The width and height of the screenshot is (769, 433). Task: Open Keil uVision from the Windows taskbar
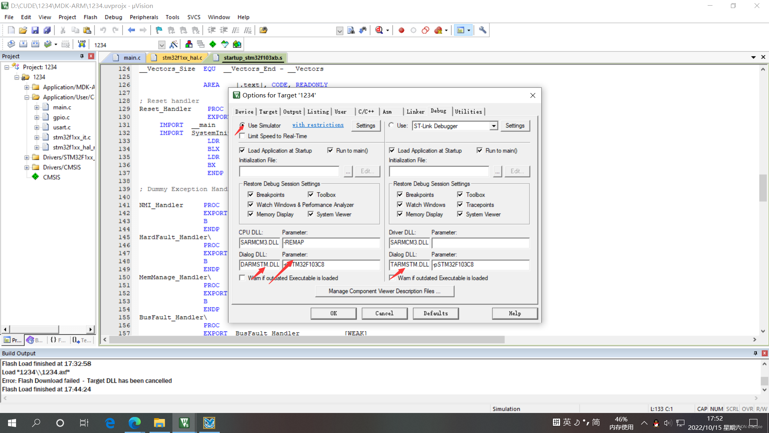[x=184, y=423]
